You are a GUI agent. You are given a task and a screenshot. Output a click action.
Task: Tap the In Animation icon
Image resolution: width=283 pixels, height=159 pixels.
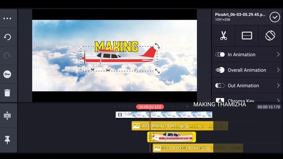tap(220, 54)
